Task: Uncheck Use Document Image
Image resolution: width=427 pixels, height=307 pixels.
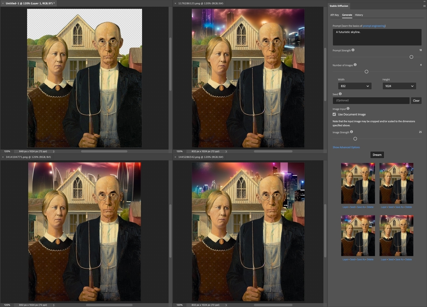Action: [x=334, y=114]
